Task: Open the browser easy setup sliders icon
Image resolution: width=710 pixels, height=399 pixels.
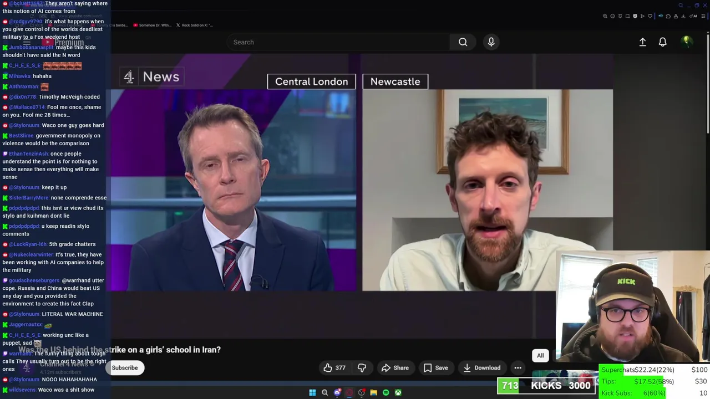Action: [x=703, y=16]
